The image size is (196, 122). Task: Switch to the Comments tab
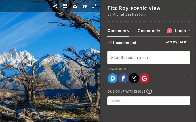[x=118, y=31]
